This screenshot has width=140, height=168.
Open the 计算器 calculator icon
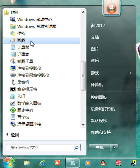coord(13,47)
